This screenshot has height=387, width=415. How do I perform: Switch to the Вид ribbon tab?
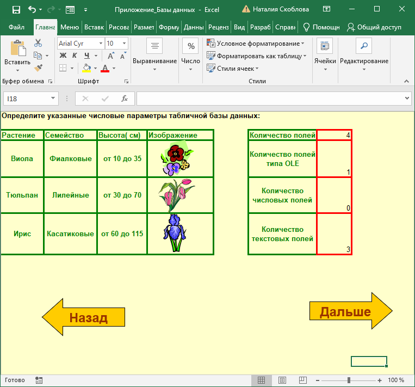pyautogui.click(x=239, y=27)
